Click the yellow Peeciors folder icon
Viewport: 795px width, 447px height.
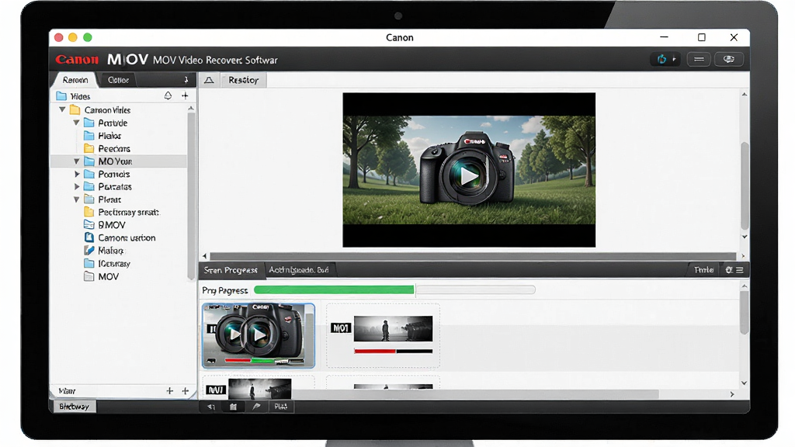tap(89, 148)
